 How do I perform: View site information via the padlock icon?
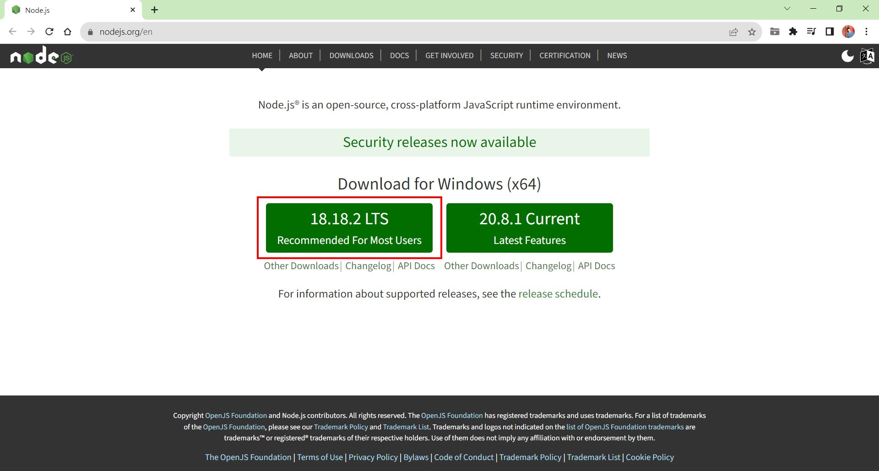tap(90, 32)
